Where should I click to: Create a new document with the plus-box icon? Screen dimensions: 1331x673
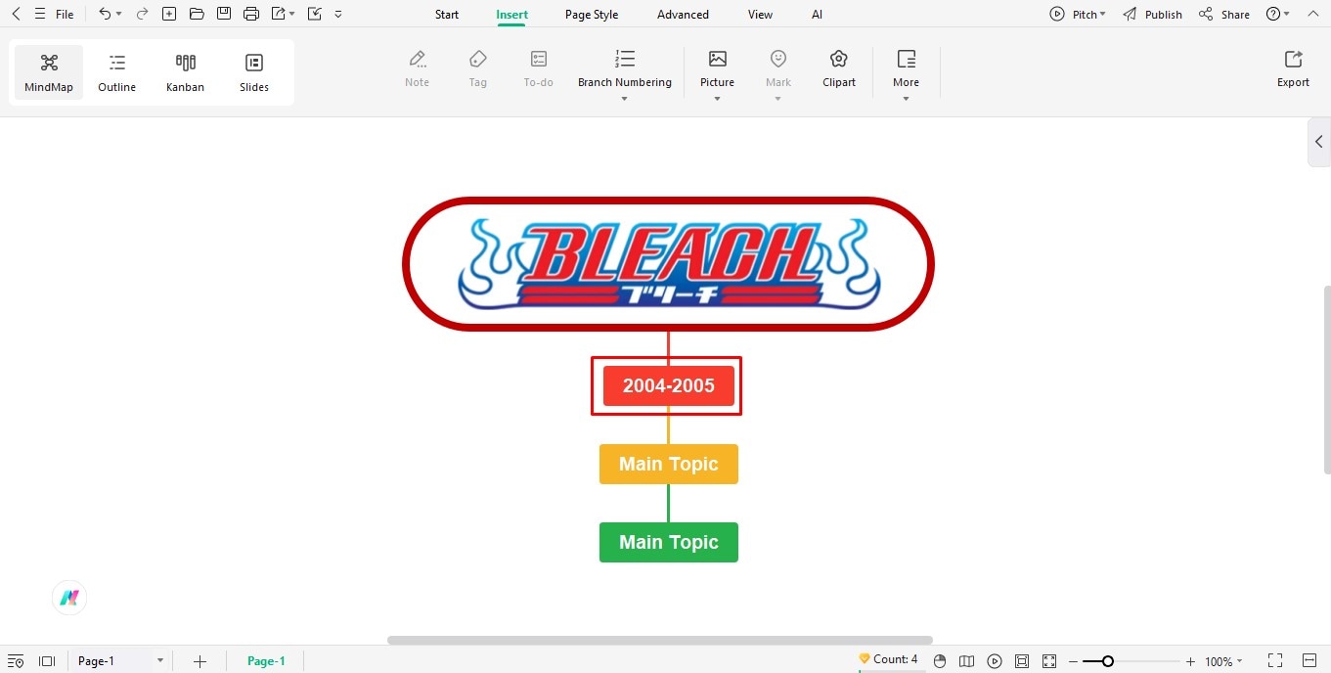[169, 14]
